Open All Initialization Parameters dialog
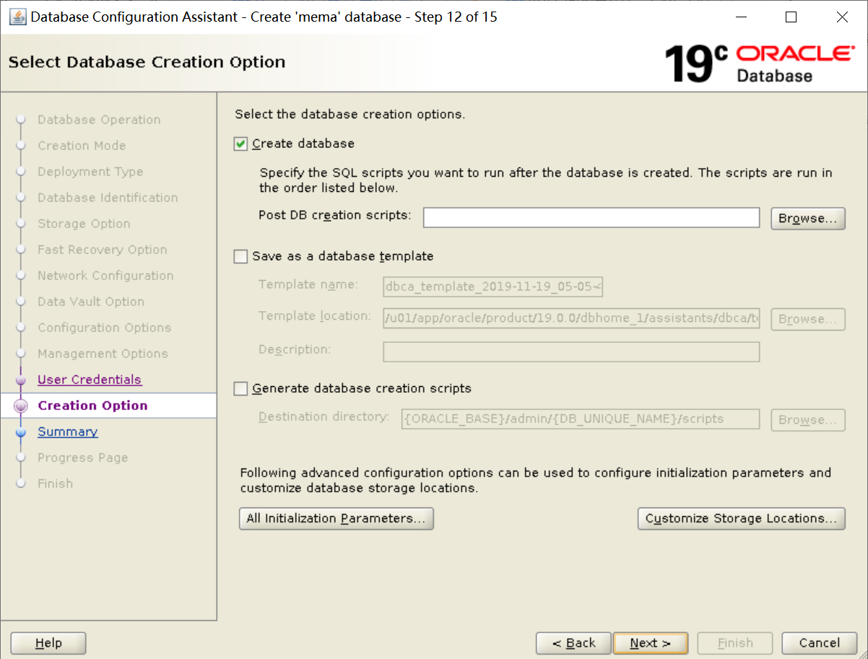 coord(336,518)
